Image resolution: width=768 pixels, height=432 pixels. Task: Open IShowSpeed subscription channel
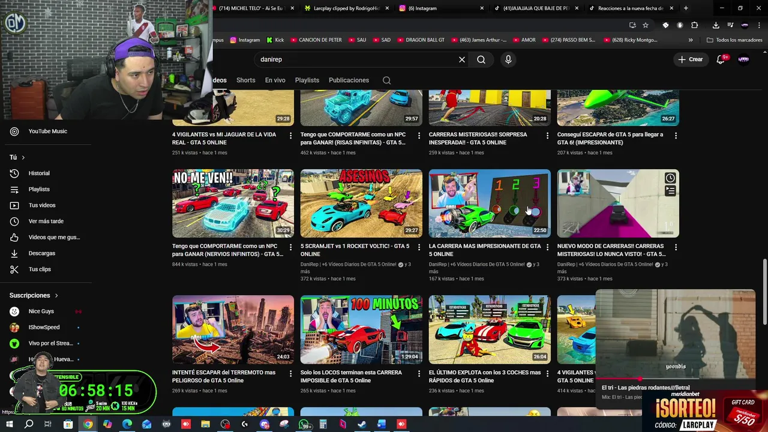pos(44,328)
